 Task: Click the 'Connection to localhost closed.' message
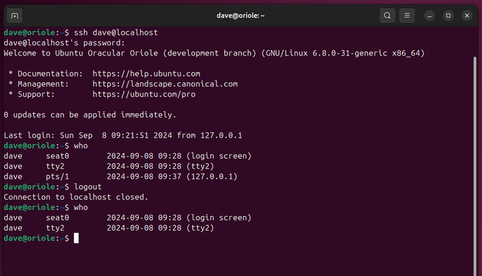[76, 197]
